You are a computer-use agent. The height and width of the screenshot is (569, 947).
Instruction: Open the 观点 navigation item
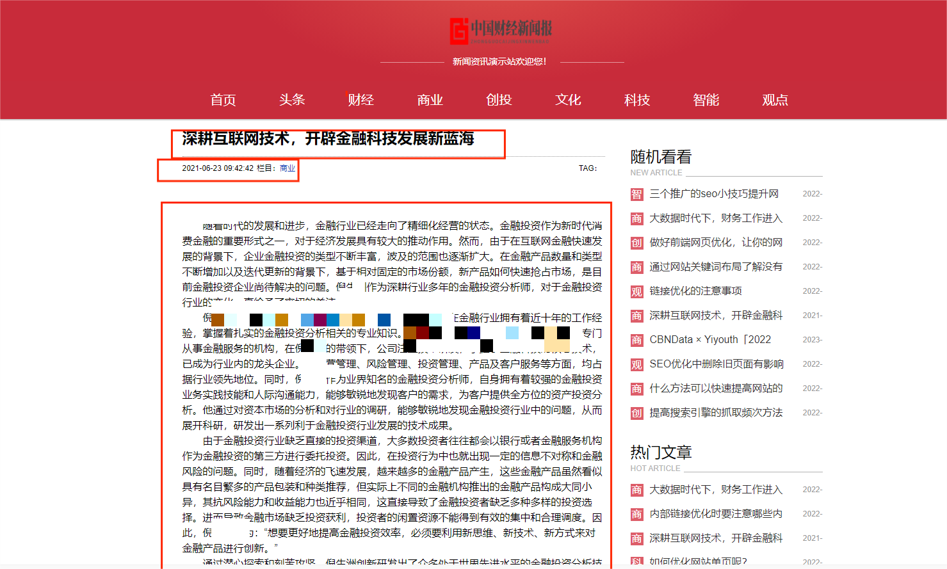pos(775,100)
